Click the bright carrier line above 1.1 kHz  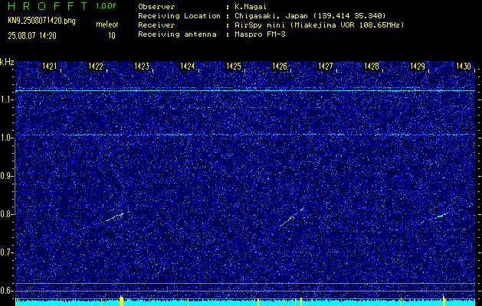tap(245, 91)
